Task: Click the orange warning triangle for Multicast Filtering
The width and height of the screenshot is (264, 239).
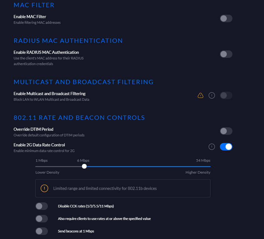Action: [201, 95]
